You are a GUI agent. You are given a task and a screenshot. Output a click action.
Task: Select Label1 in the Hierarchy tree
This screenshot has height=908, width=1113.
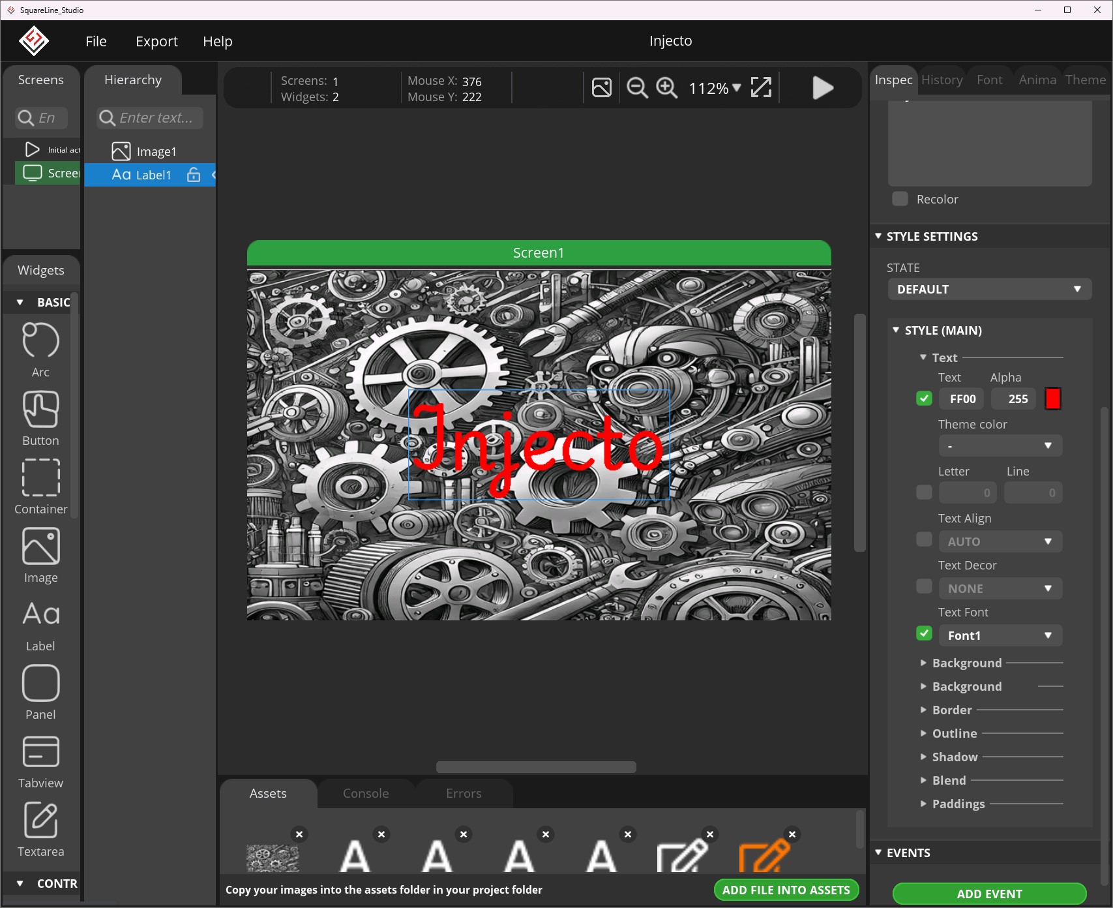click(x=150, y=175)
